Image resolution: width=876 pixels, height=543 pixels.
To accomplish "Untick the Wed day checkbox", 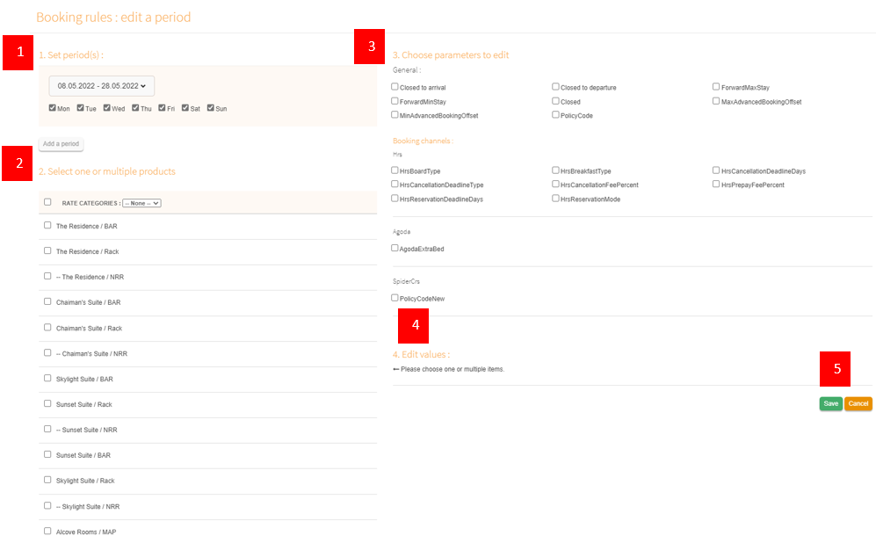I will pos(107,108).
